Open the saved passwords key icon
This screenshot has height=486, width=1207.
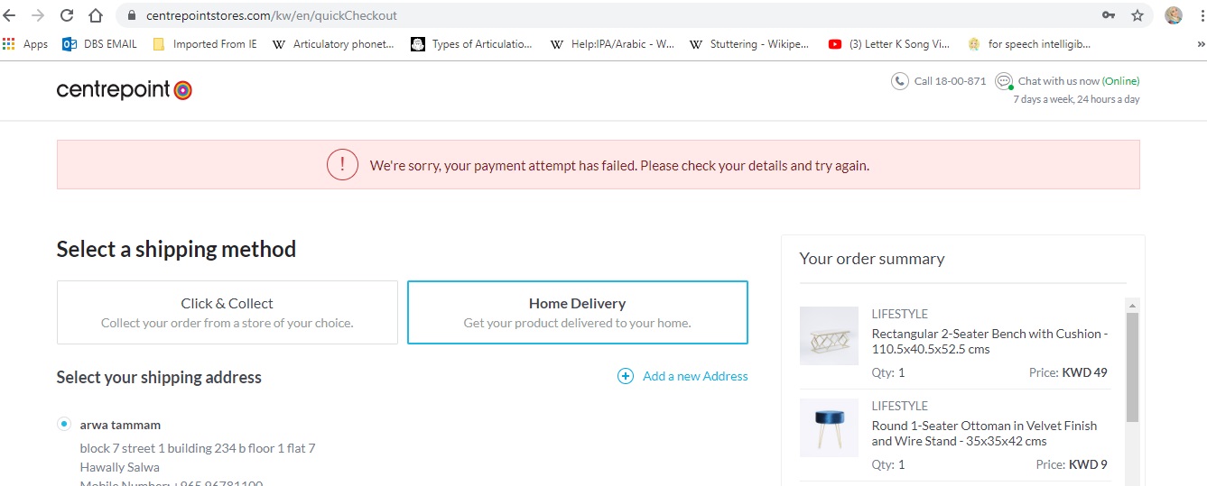1109,15
